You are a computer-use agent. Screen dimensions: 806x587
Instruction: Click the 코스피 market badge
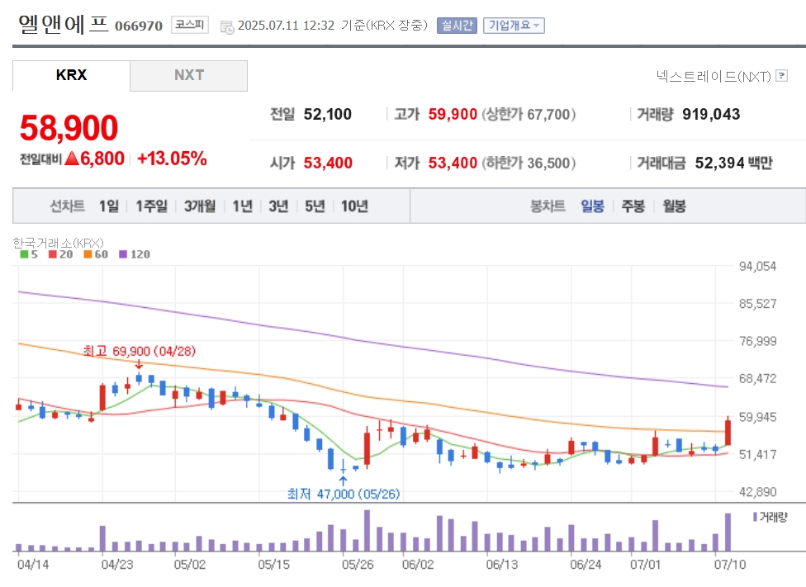pos(190,25)
